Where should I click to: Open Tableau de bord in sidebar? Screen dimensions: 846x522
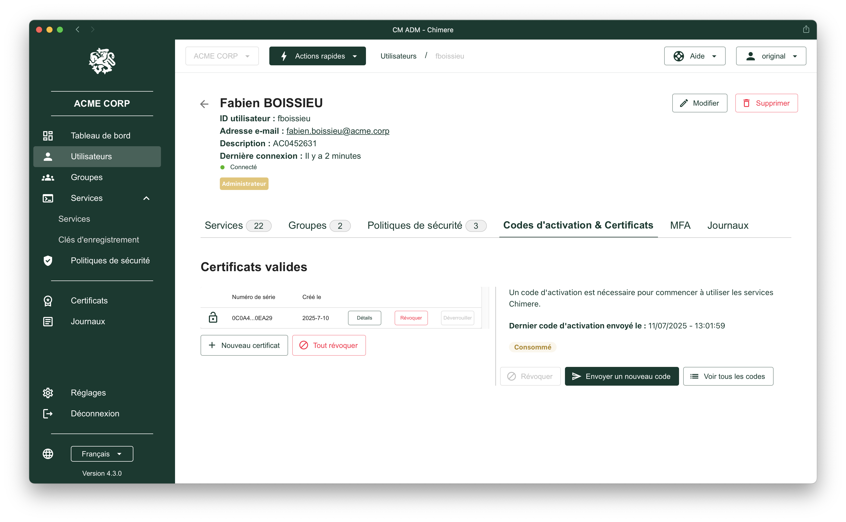(x=97, y=136)
